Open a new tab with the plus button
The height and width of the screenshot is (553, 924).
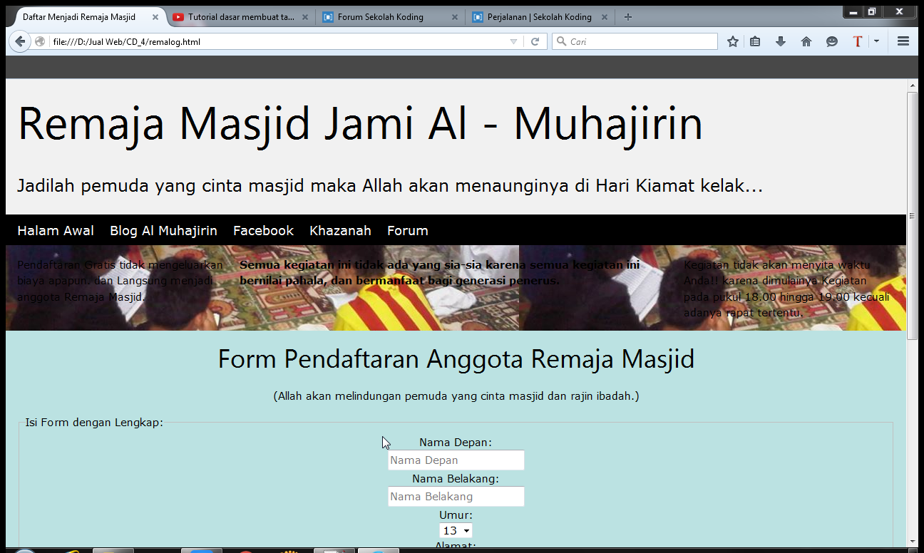point(627,17)
